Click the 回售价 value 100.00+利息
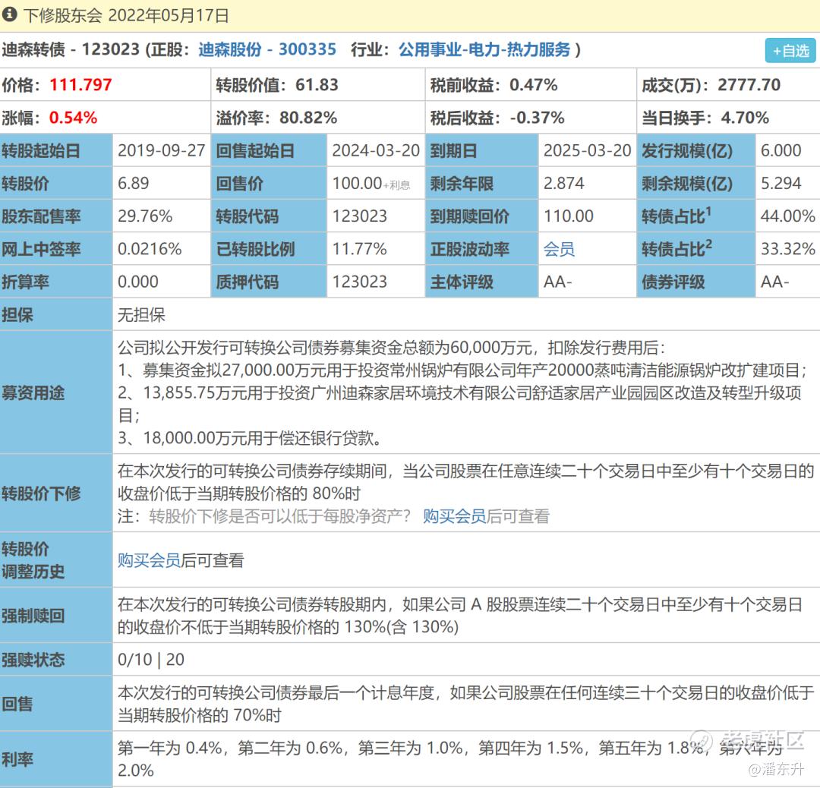Image resolution: width=820 pixels, height=788 pixels. click(x=371, y=184)
